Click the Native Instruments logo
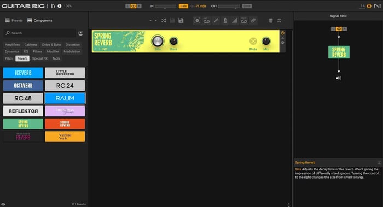 [x=378, y=6]
